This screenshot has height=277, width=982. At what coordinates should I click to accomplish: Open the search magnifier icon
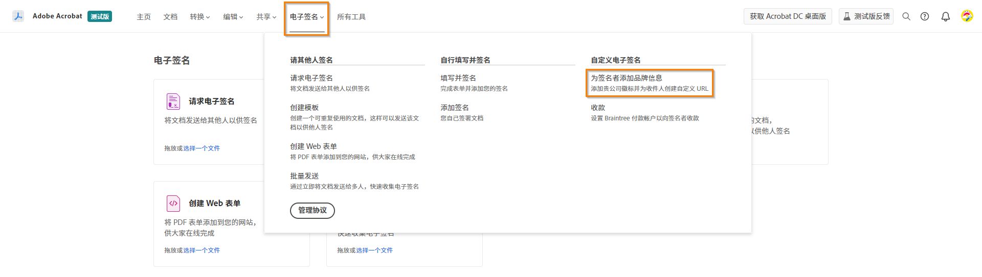coord(906,16)
